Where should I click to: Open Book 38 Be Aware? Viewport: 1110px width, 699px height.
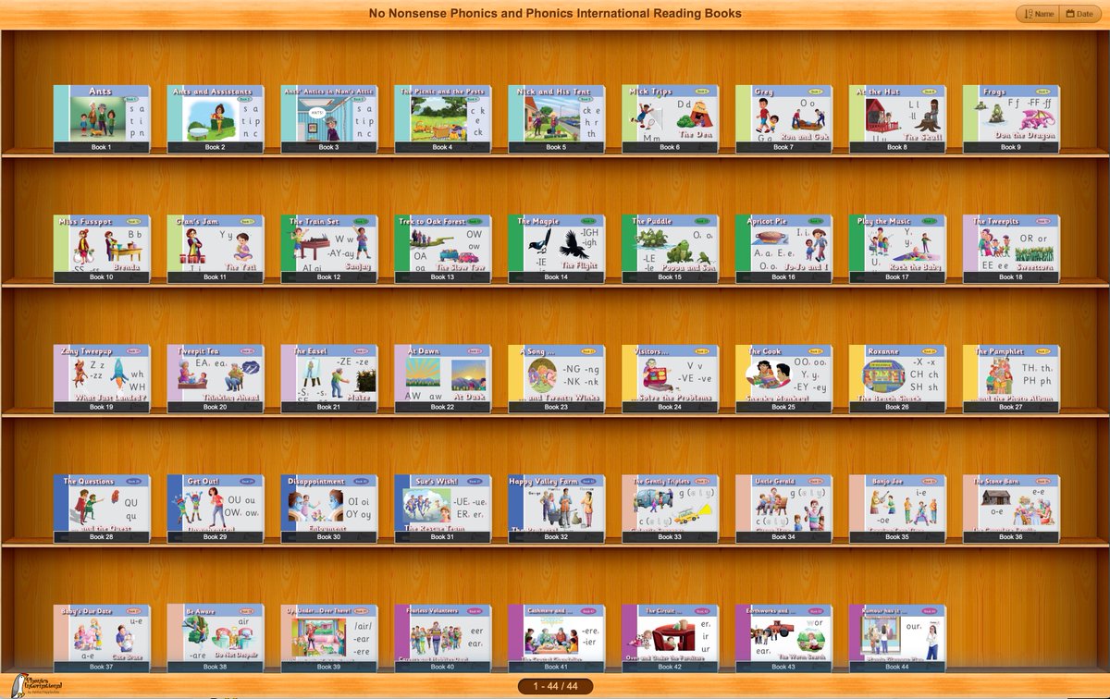(216, 638)
